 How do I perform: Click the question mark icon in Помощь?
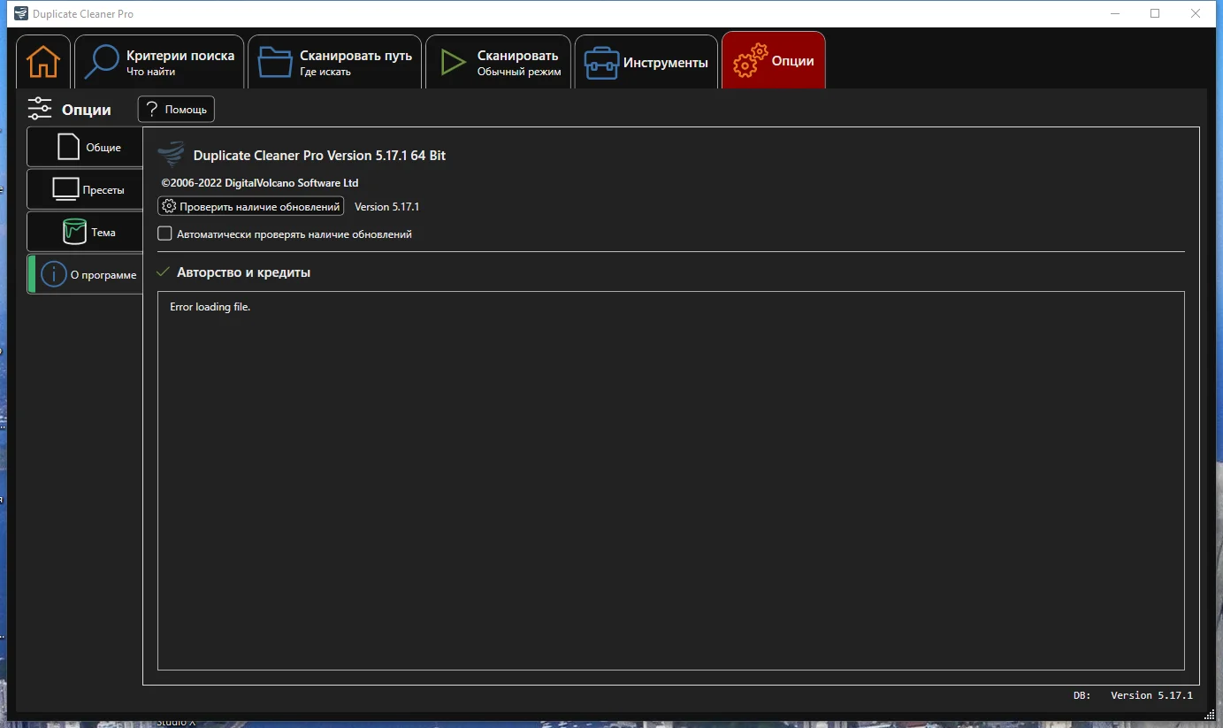click(x=152, y=109)
